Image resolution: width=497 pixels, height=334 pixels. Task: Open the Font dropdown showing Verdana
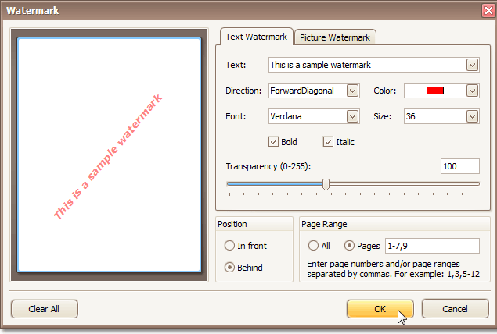pyautogui.click(x=352, y=116)
